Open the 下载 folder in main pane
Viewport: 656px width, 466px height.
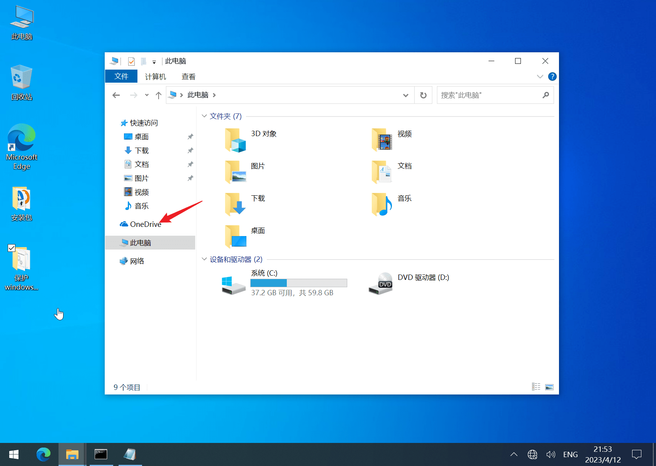click(235, 205)
